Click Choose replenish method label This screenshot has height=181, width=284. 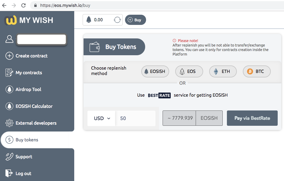[109, 71]
